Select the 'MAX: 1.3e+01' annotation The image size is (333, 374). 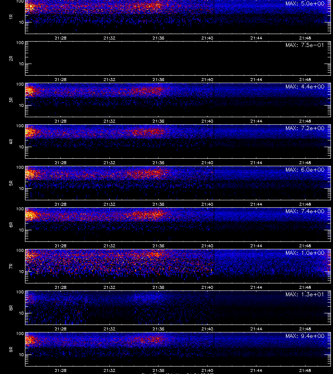click(x=305, y=294)
